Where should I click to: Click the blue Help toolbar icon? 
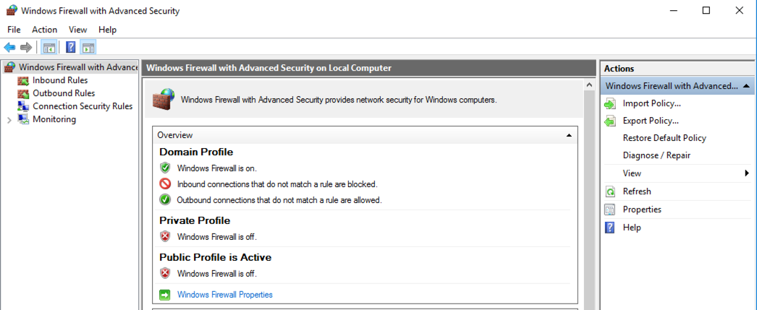[x=71, y=48]
